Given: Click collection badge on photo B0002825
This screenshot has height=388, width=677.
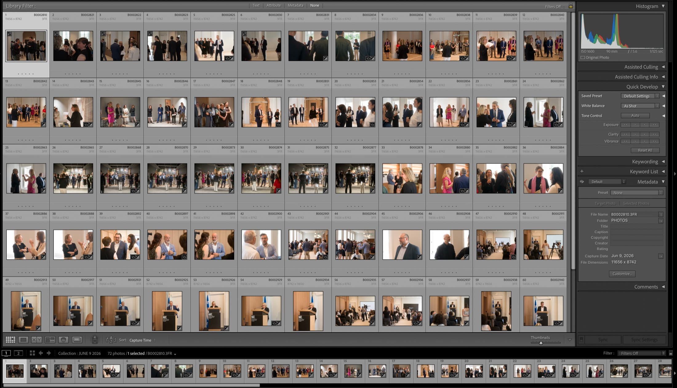Looking at the screenshot, I should (x=227, y=58).
